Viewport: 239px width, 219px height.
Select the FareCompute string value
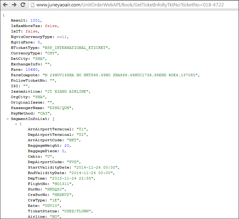point(120,75)
